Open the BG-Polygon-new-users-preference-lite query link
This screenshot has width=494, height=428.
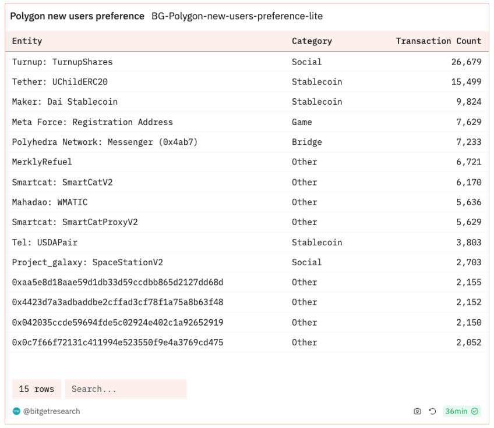(237, 16)
